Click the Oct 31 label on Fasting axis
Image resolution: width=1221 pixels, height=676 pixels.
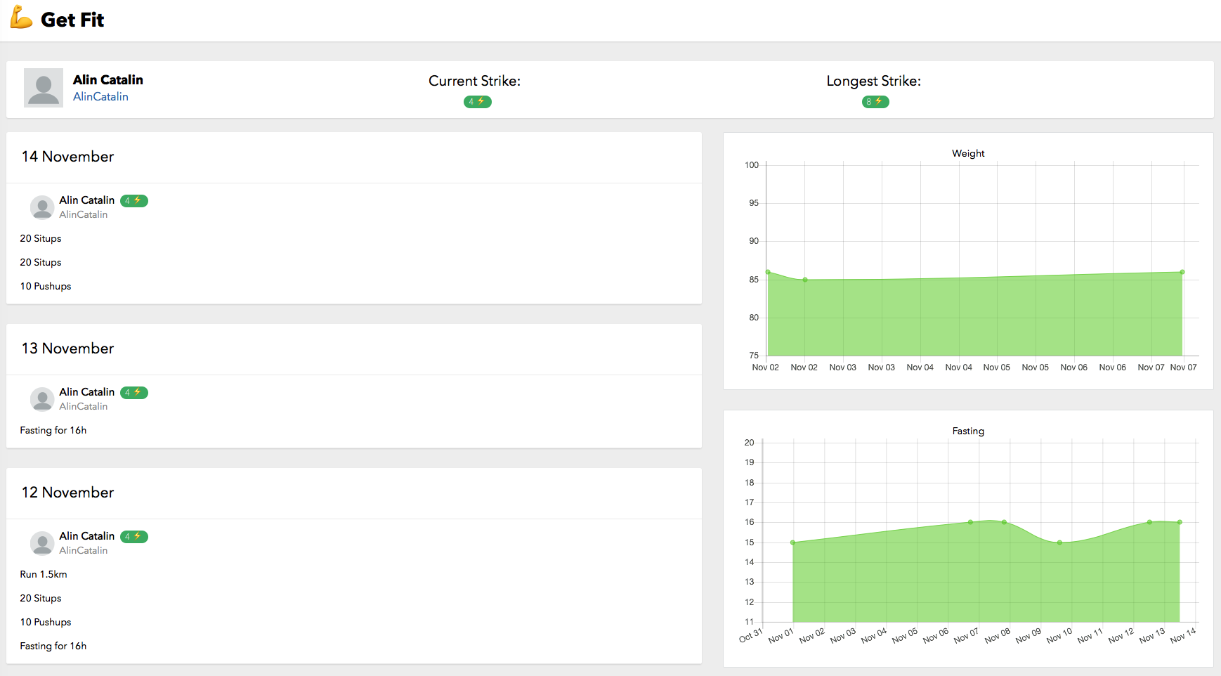click(750, 635)
